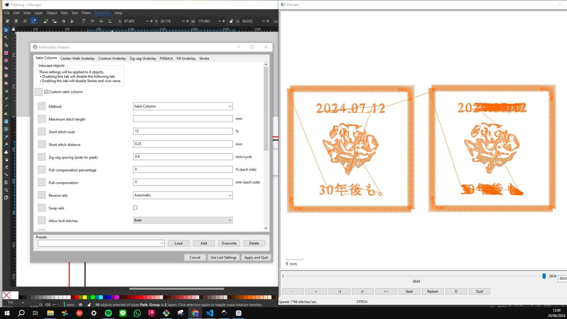This screenshot has height=319, width=567.
Task: Open WhatsApp from the taskbar
Action: tap(137, 313)
